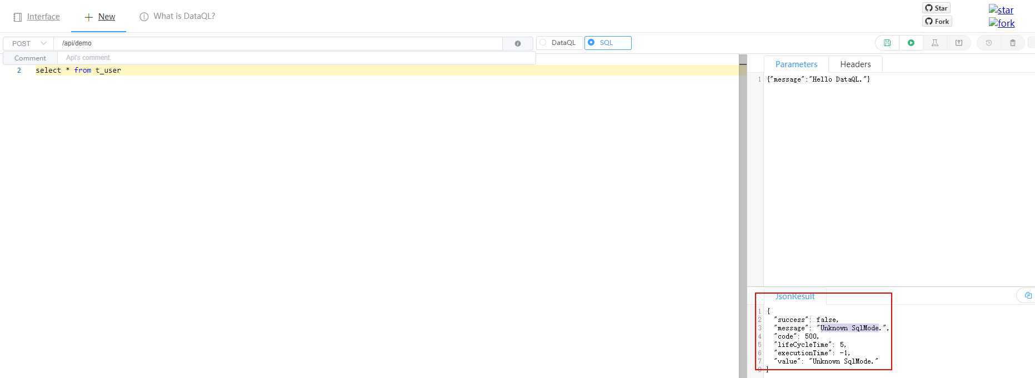Click the /api/demo path input field
This screenshot has height=378, width=1035.
click(278, 43)
